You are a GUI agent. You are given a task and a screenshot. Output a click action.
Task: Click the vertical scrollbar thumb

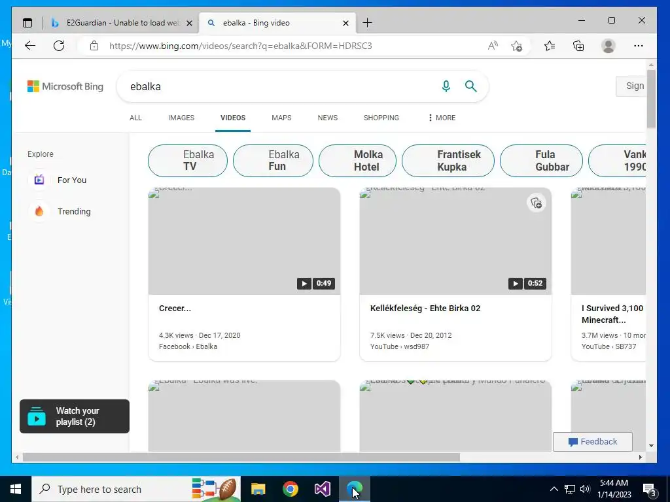[x=651, y=99]
